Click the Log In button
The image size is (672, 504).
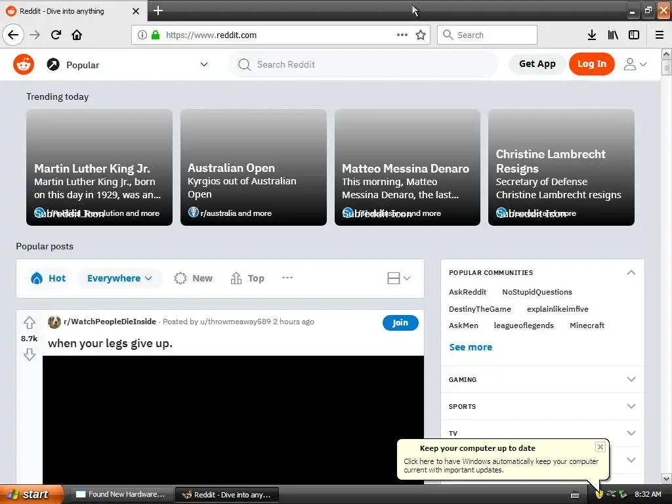(x=591, y=64)
